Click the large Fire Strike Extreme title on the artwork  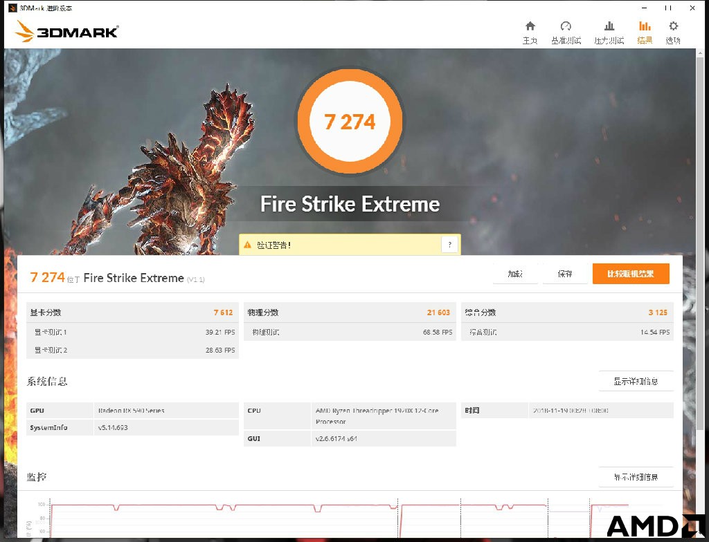point(350,204)
